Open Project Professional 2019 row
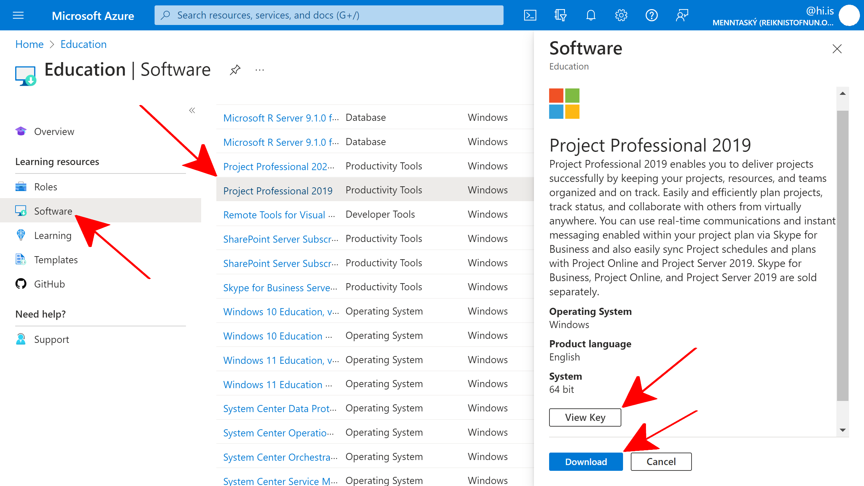The height and width of the screenshot is (486, 864). tap(375, 190)
